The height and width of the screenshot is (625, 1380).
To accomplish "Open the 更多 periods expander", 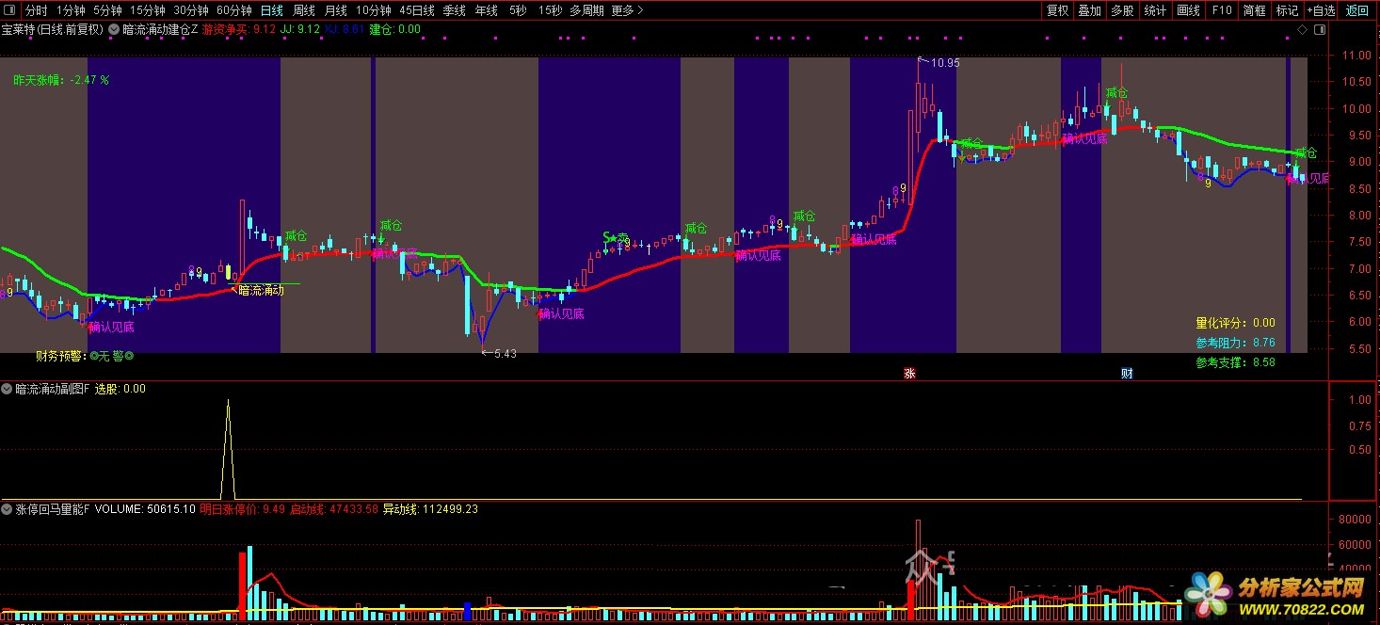I will 627,11.
